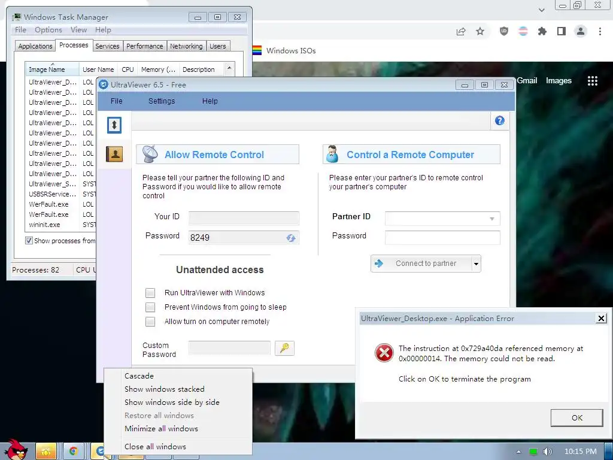Open Google apps grid icon

click(x=592, y=81)
